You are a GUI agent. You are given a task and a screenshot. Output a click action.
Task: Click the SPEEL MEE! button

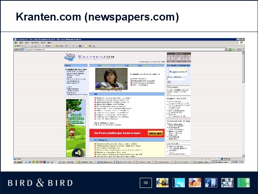coord(156,133)
